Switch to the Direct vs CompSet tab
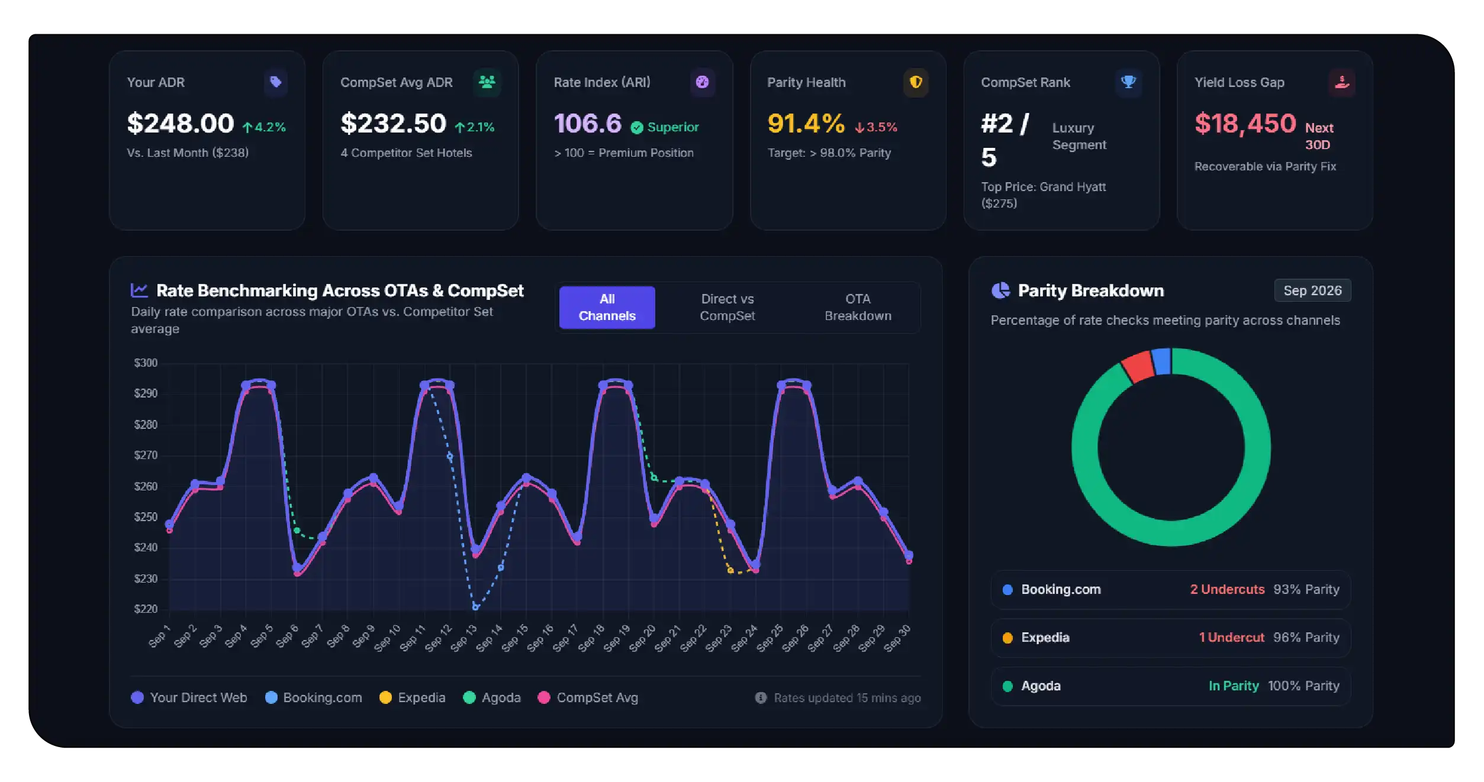 pos(727,308)
